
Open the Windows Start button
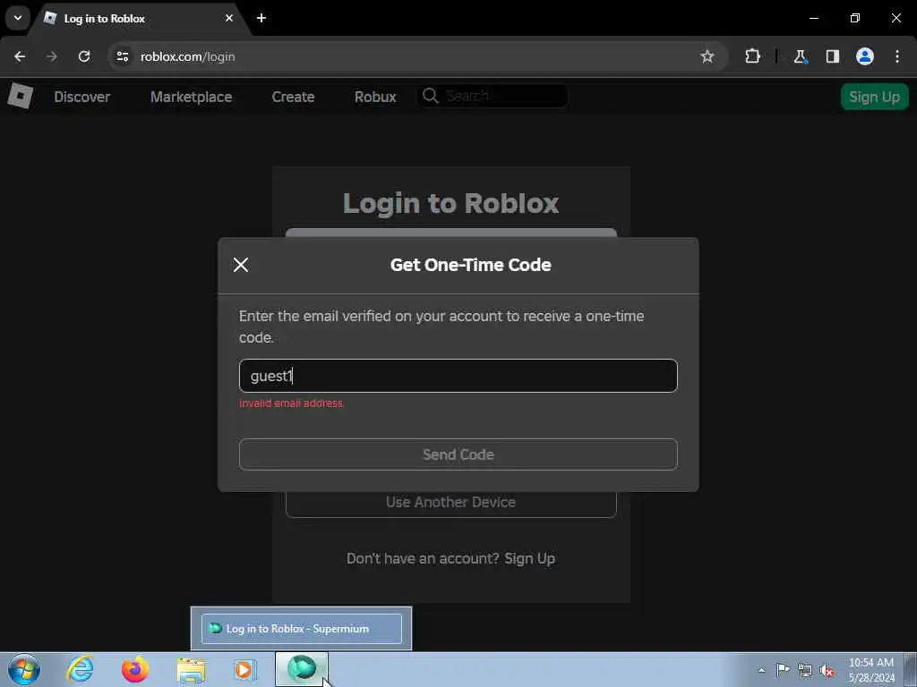pyautogui.click(x=24, y=669)
